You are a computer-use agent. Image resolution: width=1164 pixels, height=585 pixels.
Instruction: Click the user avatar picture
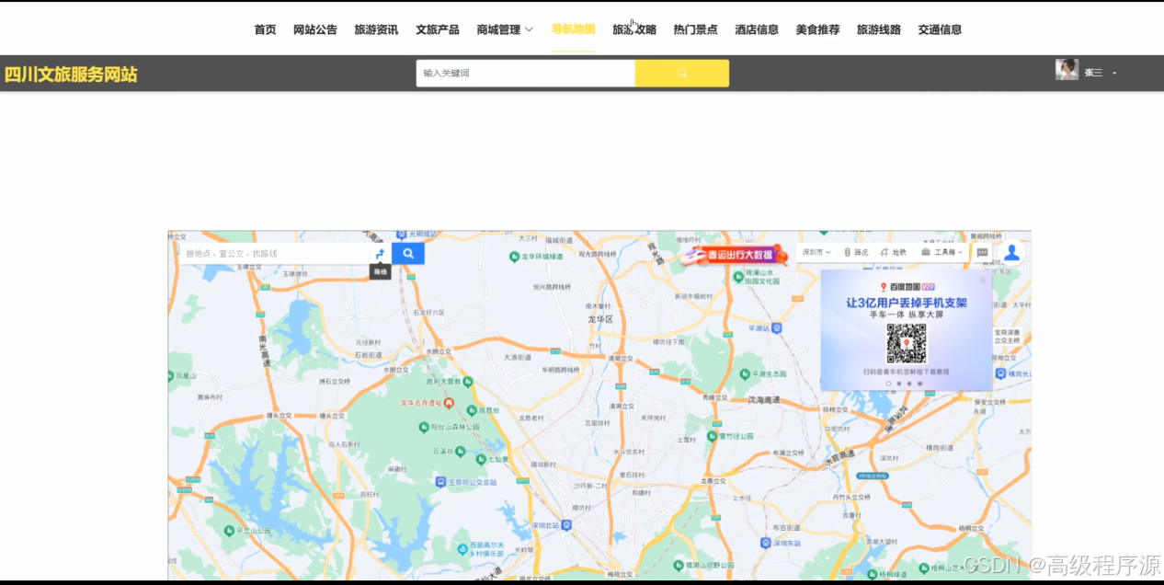coord(1067,70)
